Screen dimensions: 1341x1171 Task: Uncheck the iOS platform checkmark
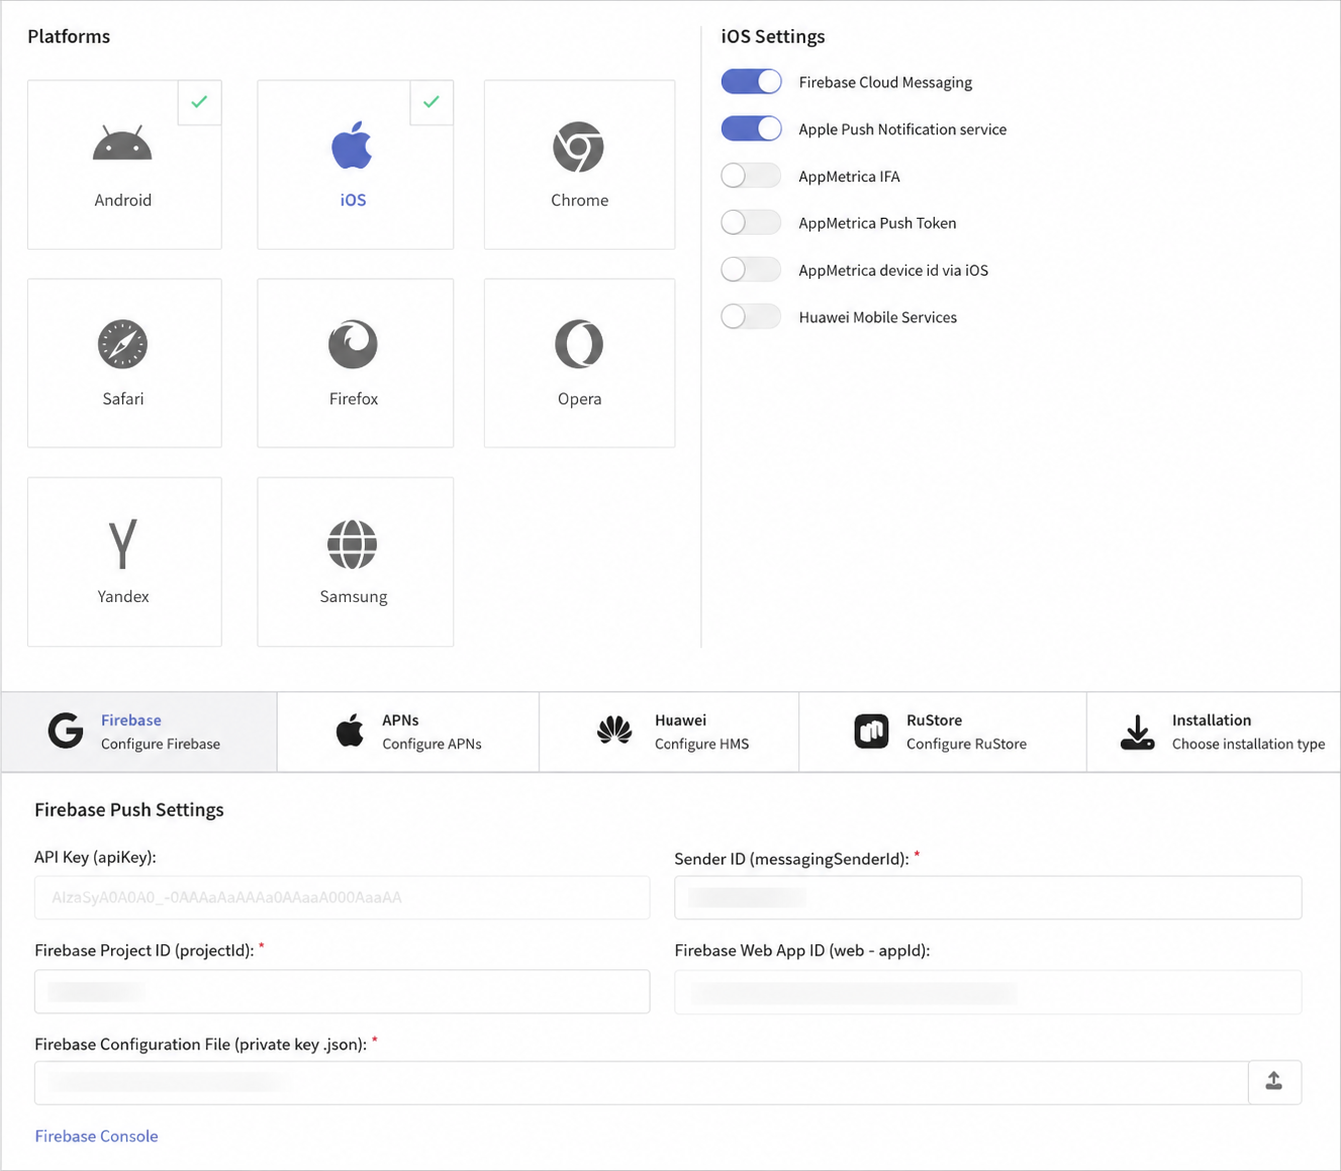pos(431,102)
